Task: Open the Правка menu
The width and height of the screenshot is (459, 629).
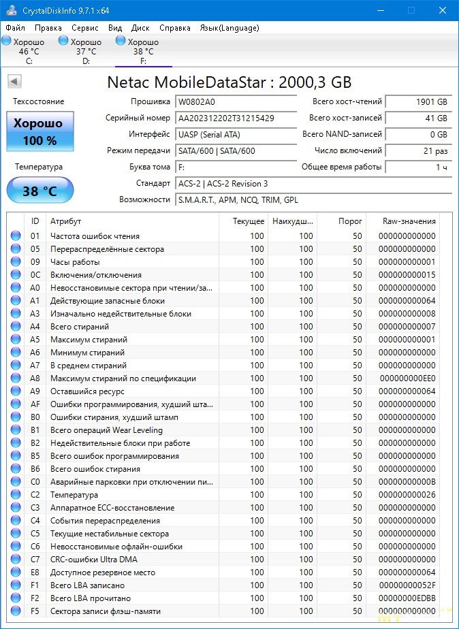Action: pos(48,28)
